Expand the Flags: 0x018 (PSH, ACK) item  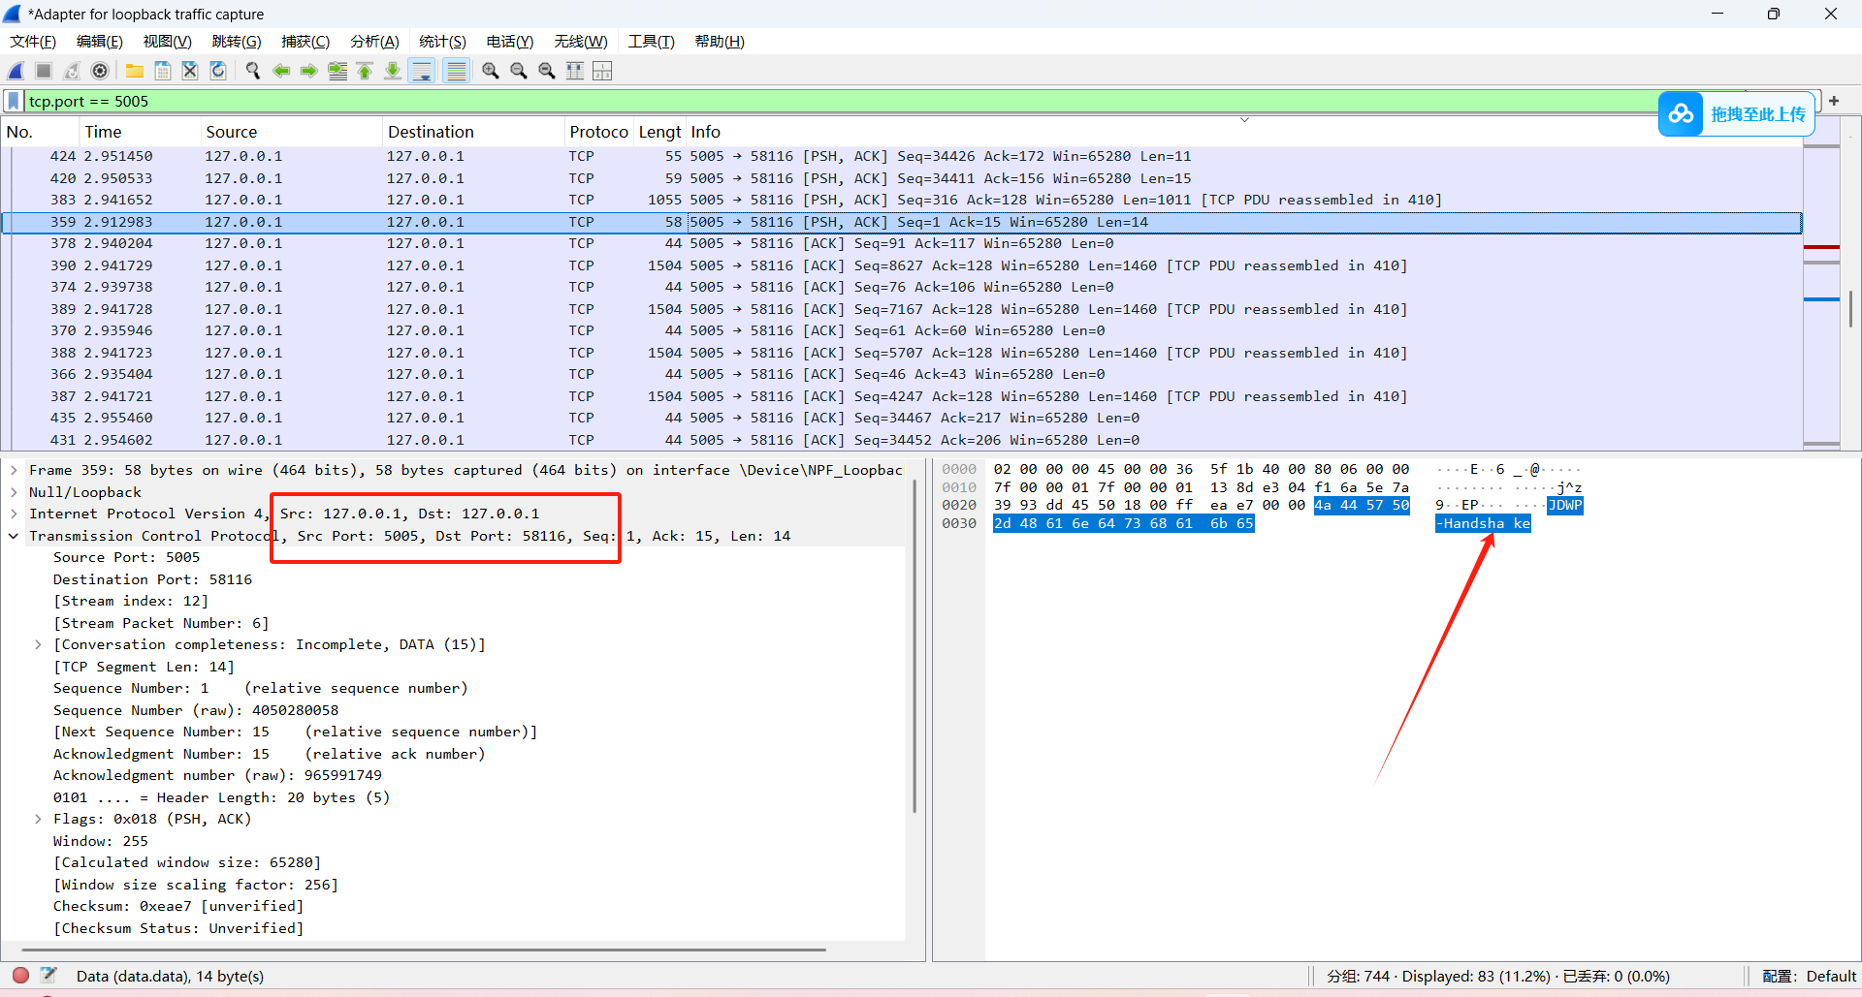pyautogui.click(x=38, y=819)
